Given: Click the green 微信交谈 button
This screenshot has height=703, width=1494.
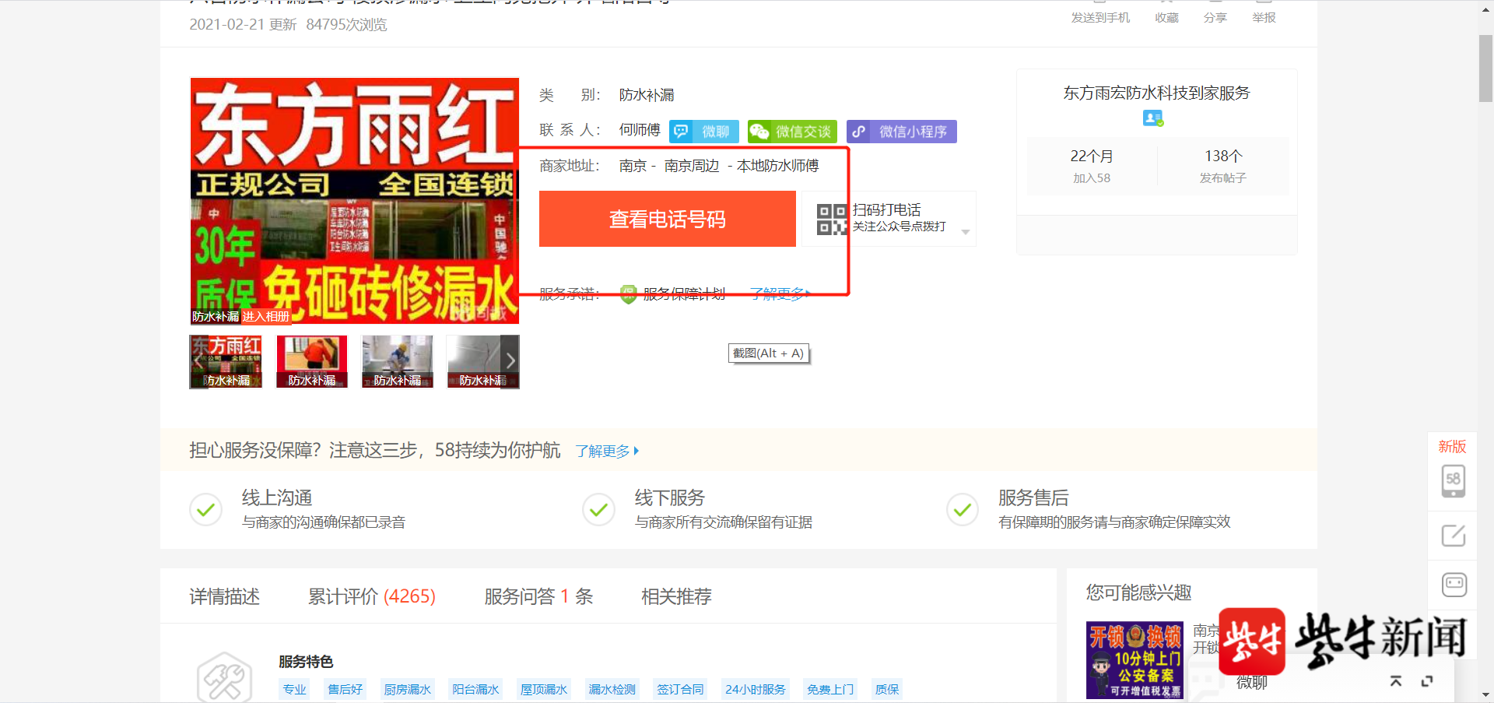Looking at the screenshot, I should 792,132.
